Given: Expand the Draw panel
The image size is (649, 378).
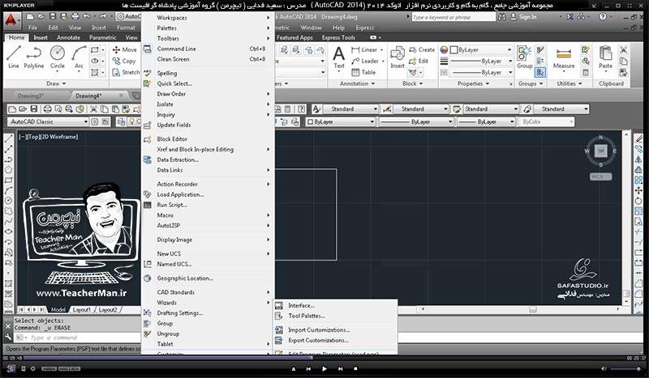Looking at the screenshot, I should pyautogui.click(x=56, y=83).
